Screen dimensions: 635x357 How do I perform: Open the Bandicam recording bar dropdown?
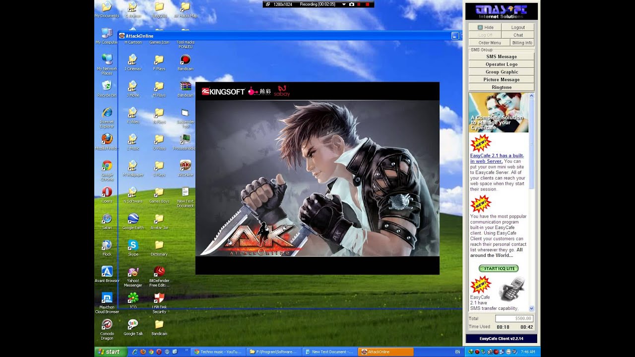344,4
